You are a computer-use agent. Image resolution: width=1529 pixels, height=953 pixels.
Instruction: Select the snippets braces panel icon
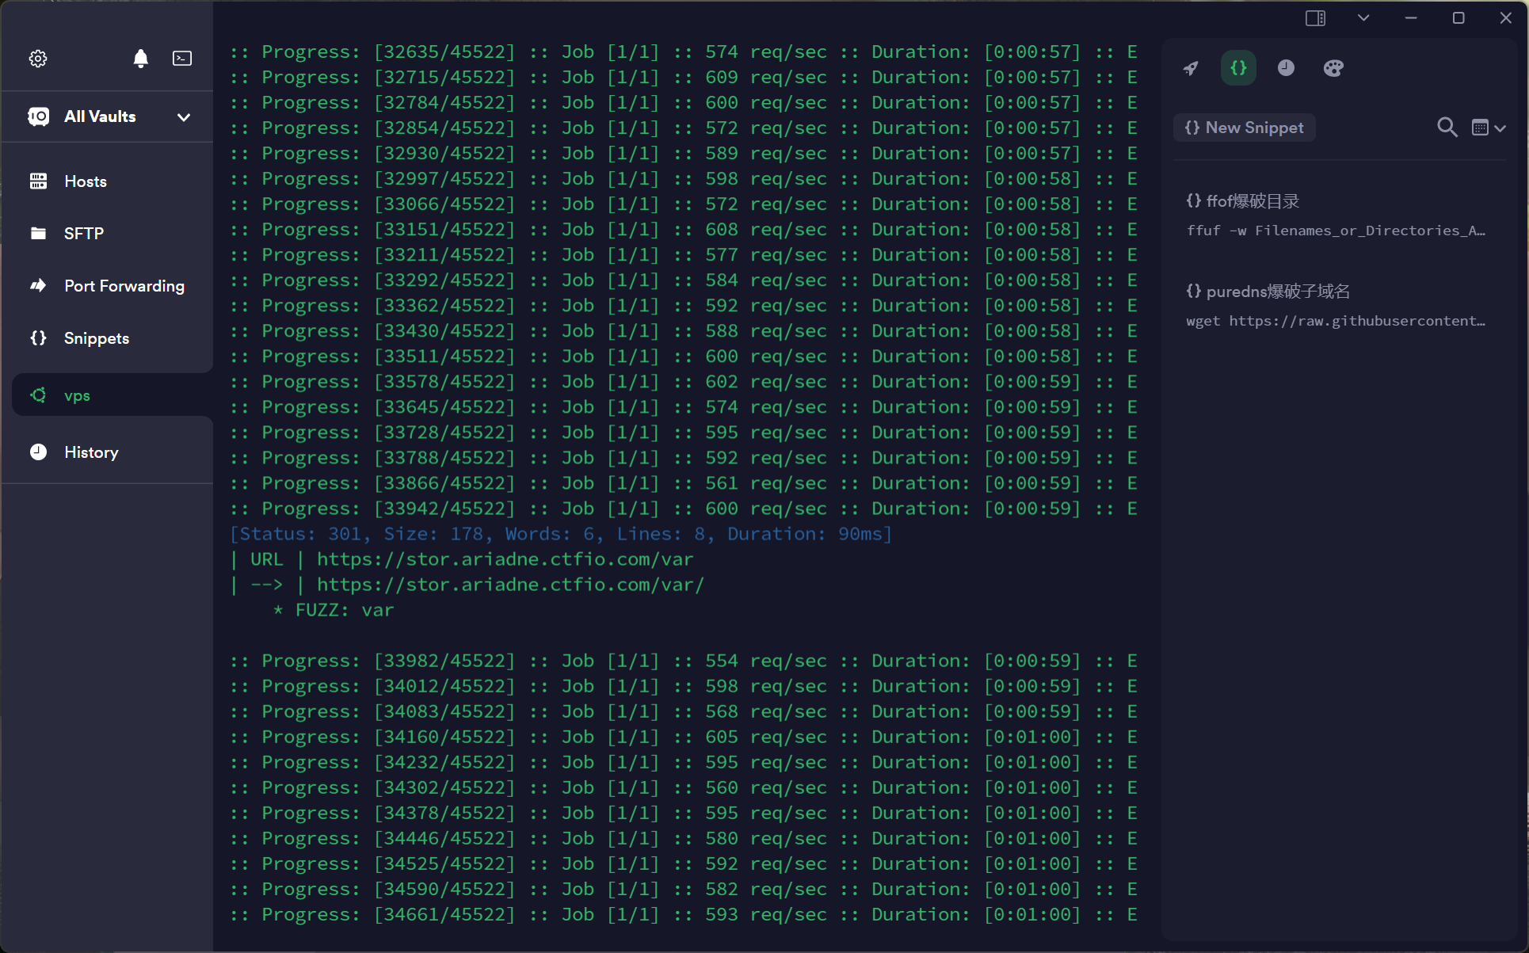pos(1238,68)
